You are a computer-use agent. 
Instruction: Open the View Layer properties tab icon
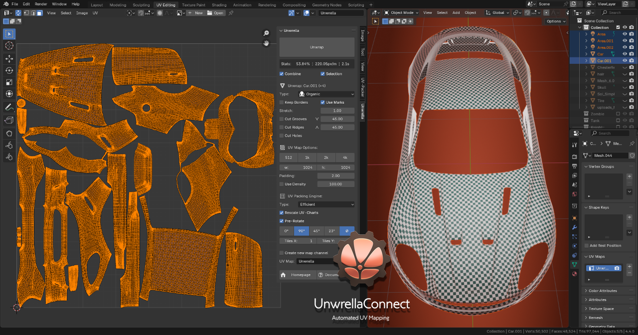[x=575, y=175]
